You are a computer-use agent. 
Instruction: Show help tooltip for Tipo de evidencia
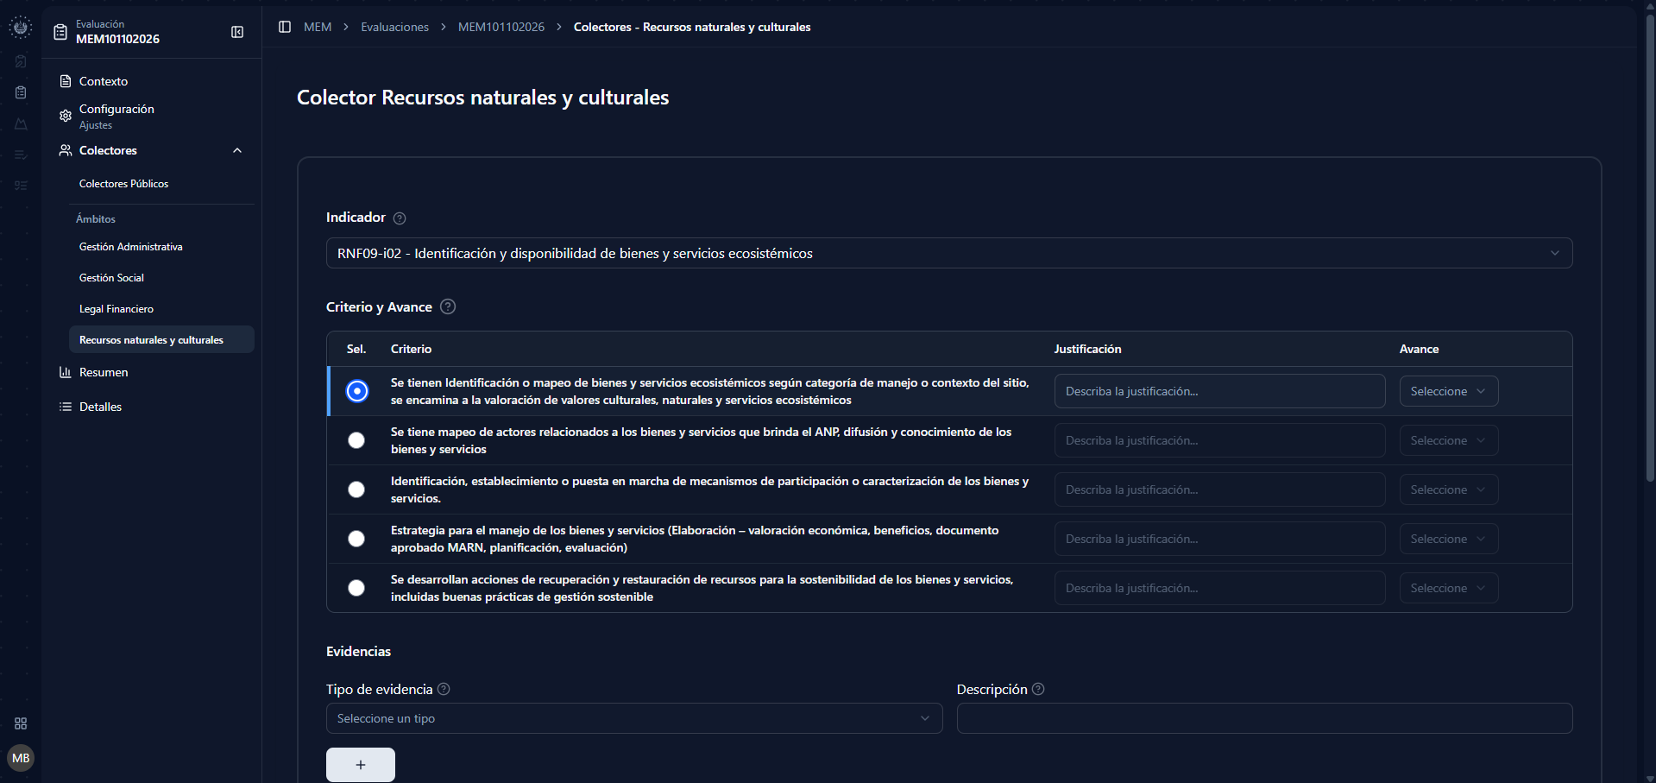pos(444,689)
